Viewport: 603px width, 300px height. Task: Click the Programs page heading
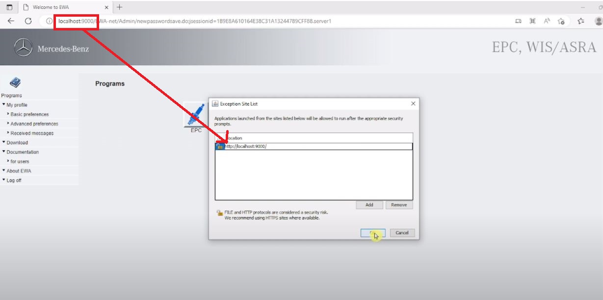(x=110, y=83)
